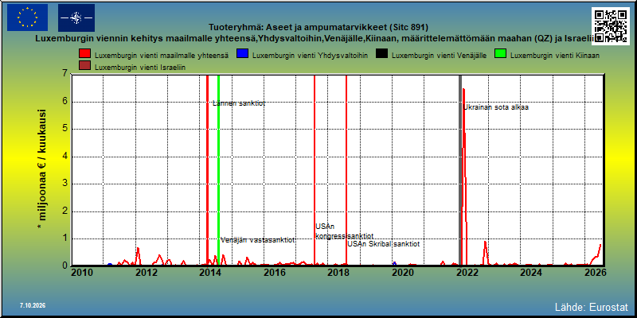This screenshot has height=318, width=637.
Task: Click the x-axis label 2016
Action: pos(275,272)
